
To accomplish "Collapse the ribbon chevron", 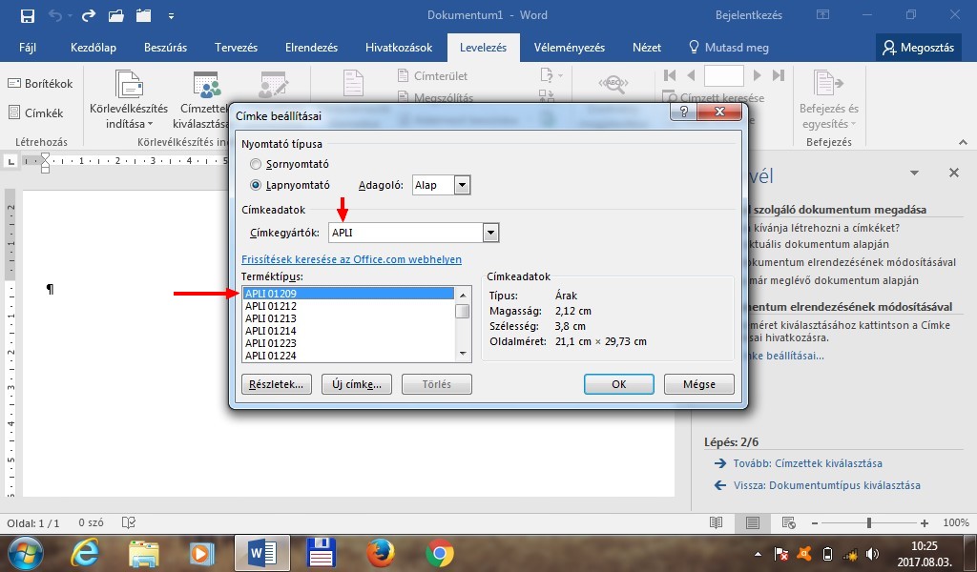I will [964, 142].
